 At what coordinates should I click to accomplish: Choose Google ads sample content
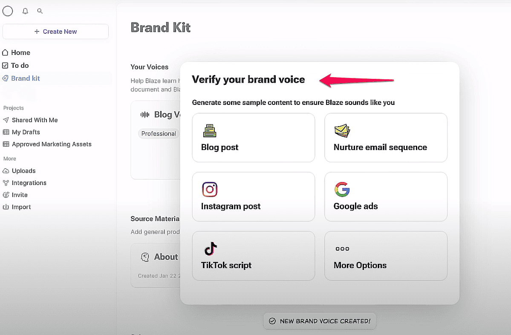click(386, 196)
